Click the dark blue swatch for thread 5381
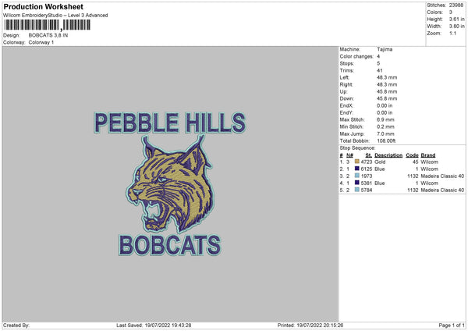The image size is (468, 331). click(357, 183)
